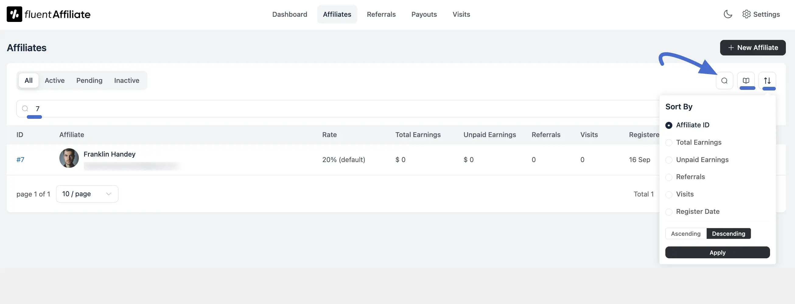Viewport: 795px width, 304px height.
Task: Open sort options with the up-down arrows icon
Action: click(x=768, y=81)
